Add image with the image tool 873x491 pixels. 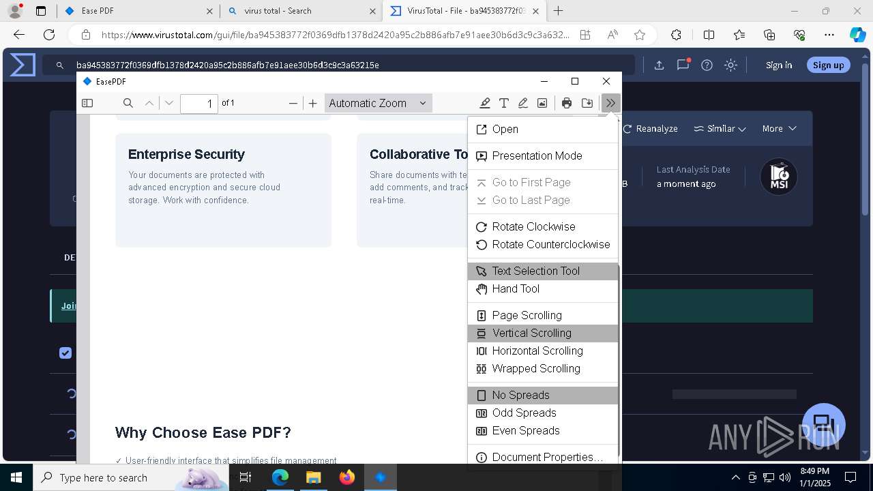pyautogui.click(x=542, y=103)
